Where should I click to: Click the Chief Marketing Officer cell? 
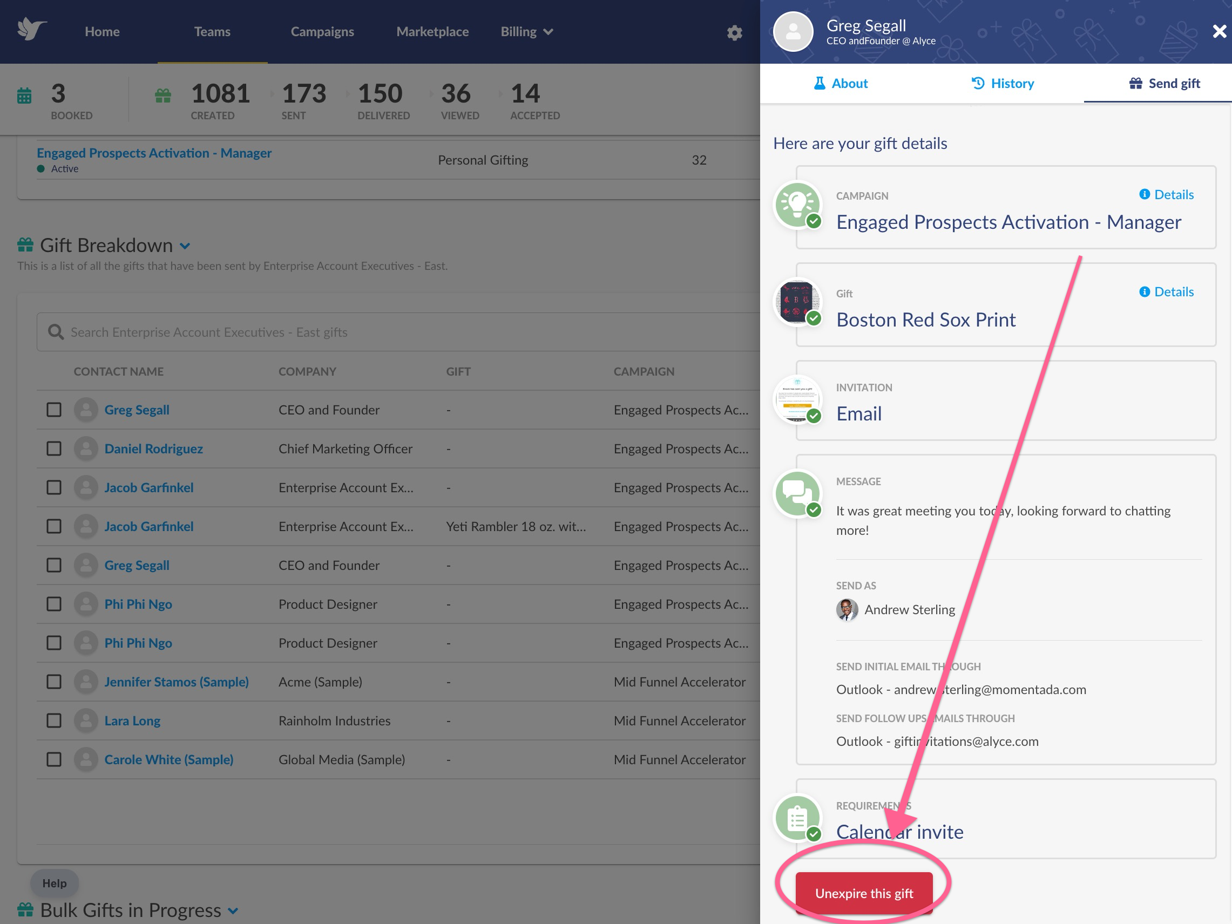[346, 449]
